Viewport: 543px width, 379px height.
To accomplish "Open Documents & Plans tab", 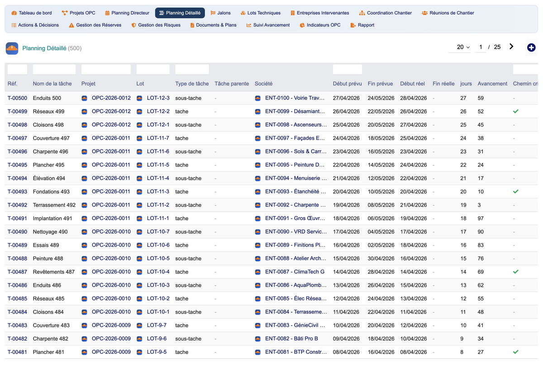I will [x=214, y=25].
